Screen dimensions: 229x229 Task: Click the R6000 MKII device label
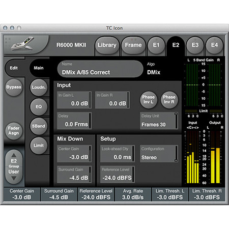click(x=71, y=45)
